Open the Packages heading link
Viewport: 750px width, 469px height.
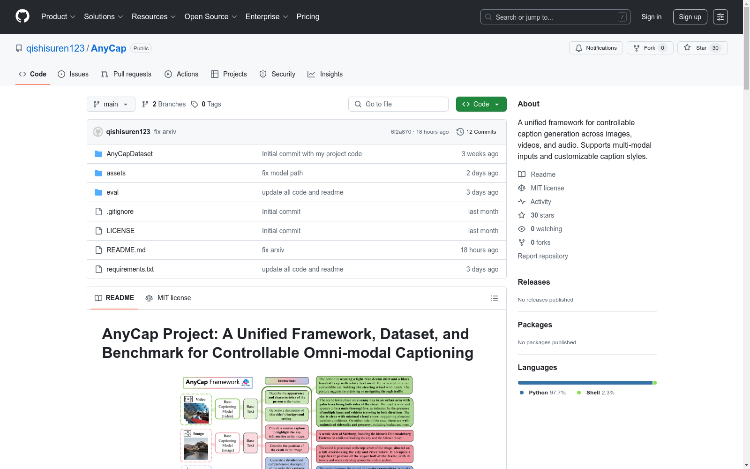pos(535,325)
